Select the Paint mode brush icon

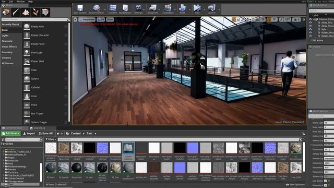pos(16,13)
